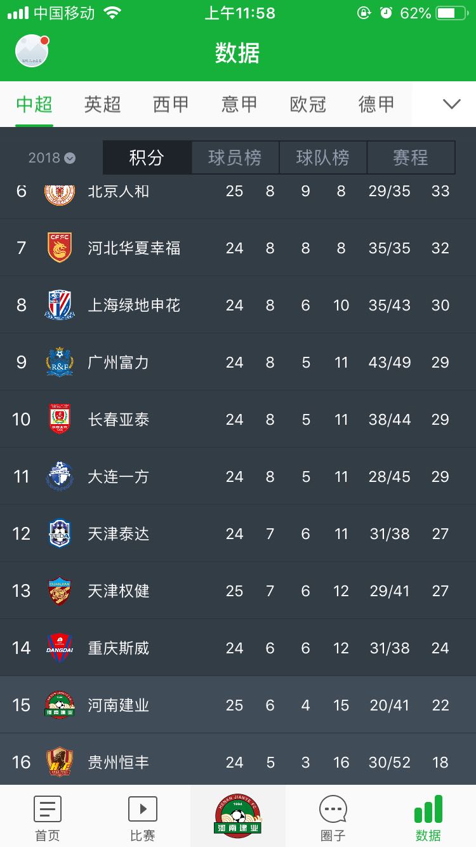Tap the 广州富力 R&F team logo
The image size is (476, 847).
tap(60, 362)
